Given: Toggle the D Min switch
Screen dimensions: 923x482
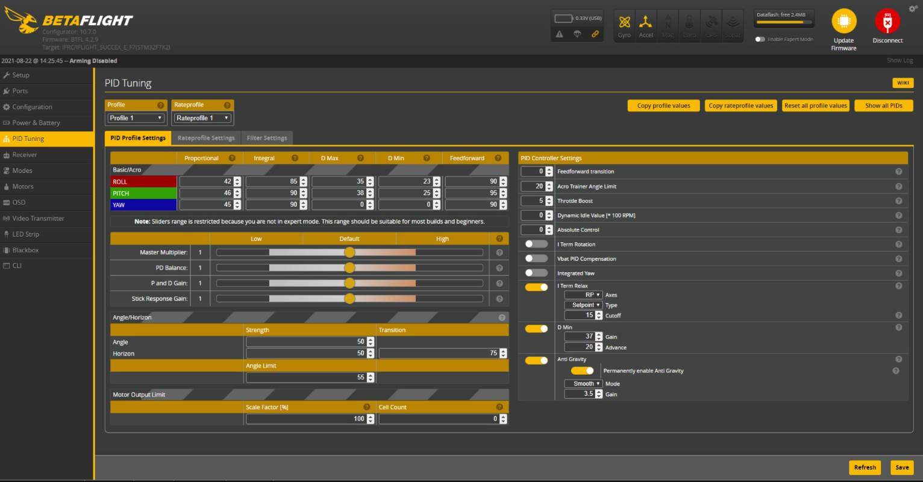Looking at the screenshot, I should click(536, 328).
